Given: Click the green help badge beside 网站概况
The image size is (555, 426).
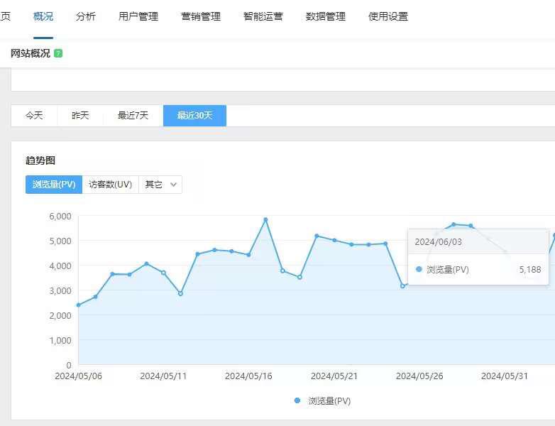Looking at the screenshot, I should click(58, 53).
